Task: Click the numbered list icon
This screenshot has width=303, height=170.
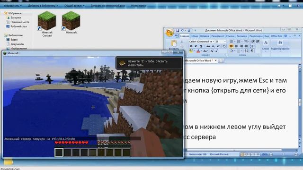Action: point(239,42)
